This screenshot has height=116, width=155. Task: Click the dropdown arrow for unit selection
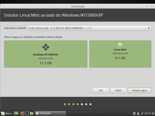[x=149, y=28]
